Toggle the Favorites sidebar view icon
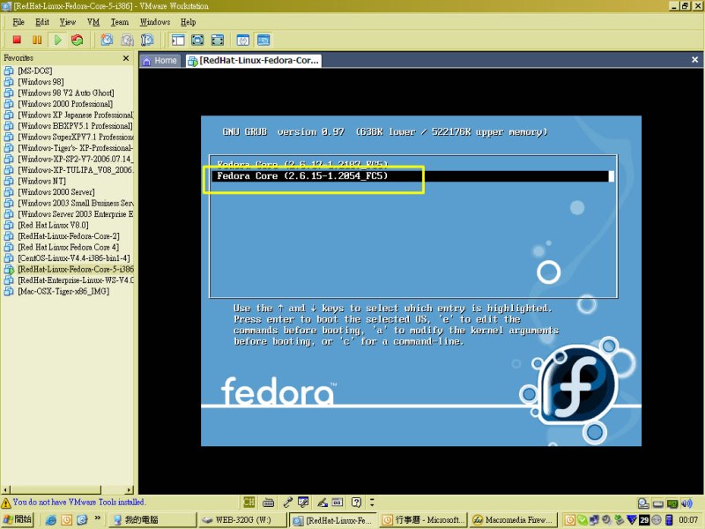The image size is (705, 529). pyautogui.click(x=177, y=40)
